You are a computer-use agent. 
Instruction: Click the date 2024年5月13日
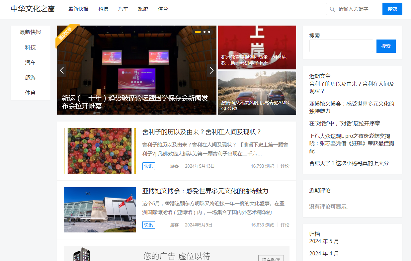pyautogui.click(x=200, y=166)
